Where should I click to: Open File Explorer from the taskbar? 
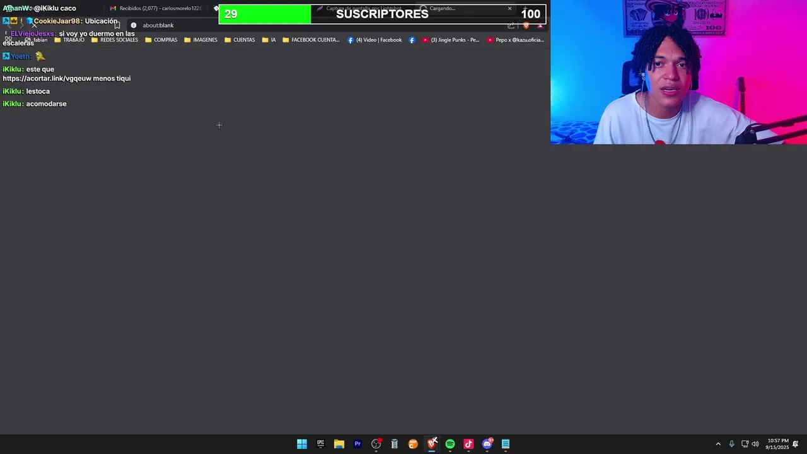339,444
